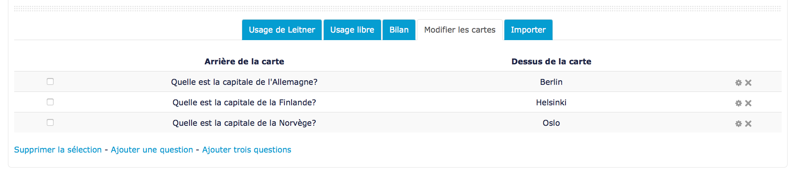Click the gear icon for the Berlin card
Viewport: 793px width, 173px height.
pyautogui.click(x=738, y=83)
